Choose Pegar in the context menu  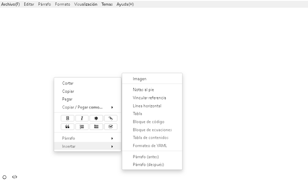[88, 99]
